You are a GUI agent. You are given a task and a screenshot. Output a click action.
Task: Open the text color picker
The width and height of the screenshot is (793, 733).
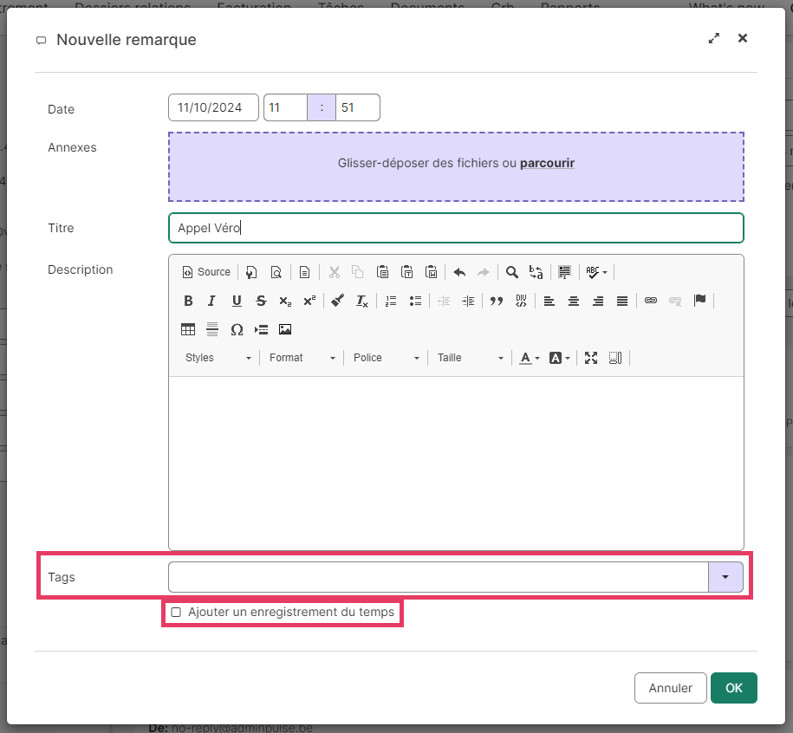530,358
